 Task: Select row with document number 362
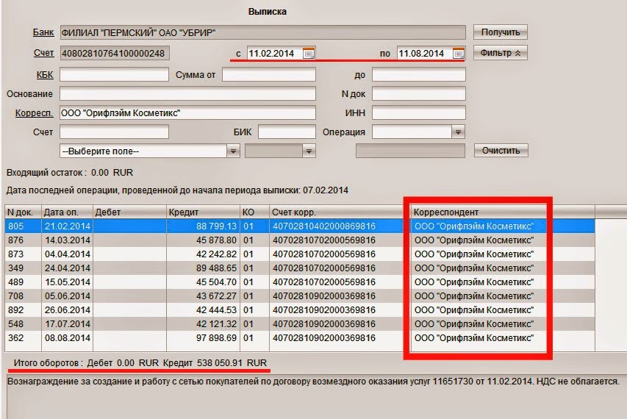tap(300, 338)
